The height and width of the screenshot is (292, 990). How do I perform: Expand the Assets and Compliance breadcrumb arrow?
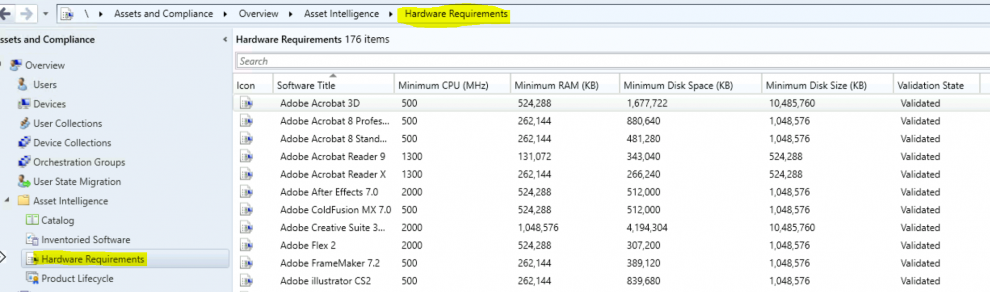(225, 14)
